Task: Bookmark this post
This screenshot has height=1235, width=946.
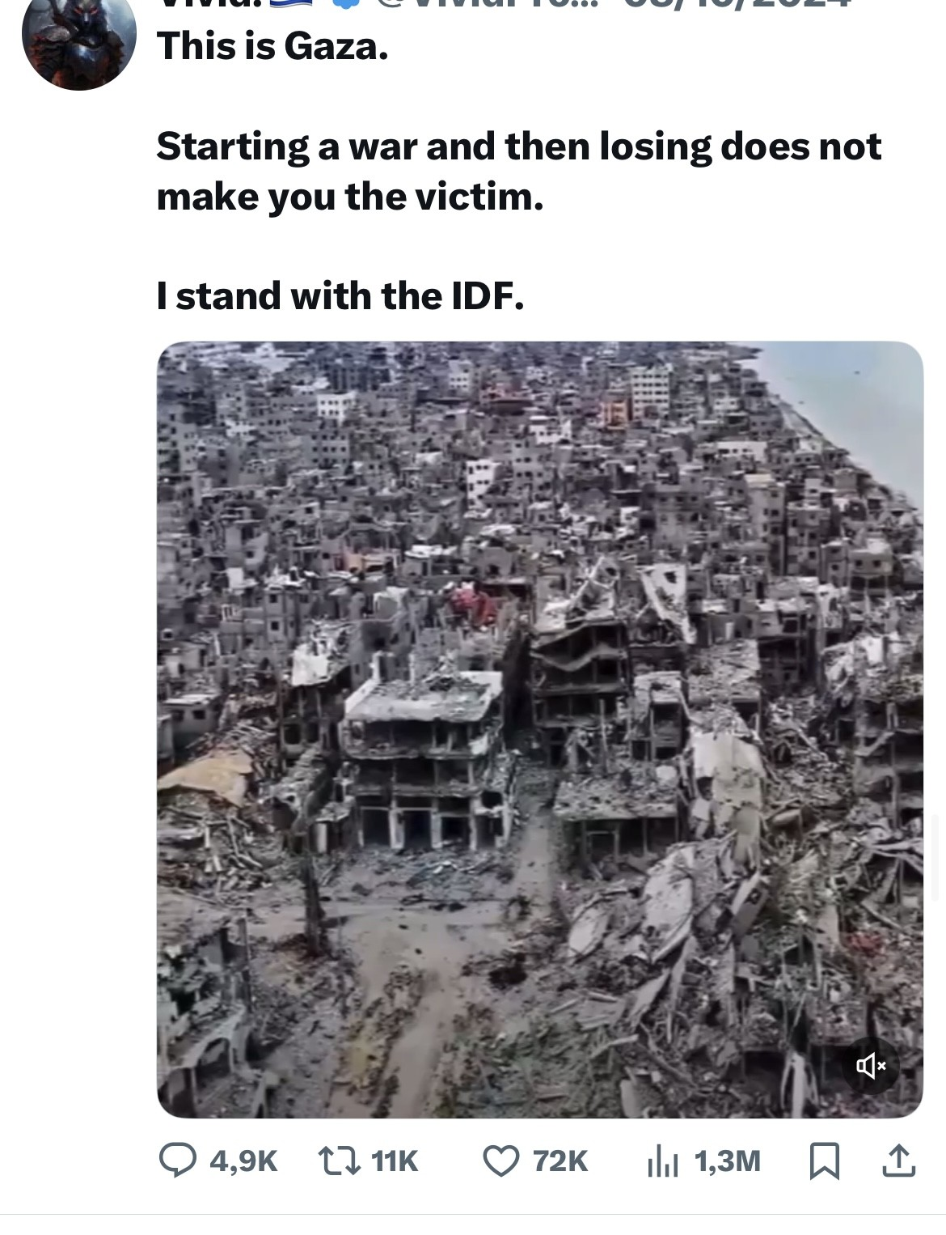Action: tap(824, 1161)
